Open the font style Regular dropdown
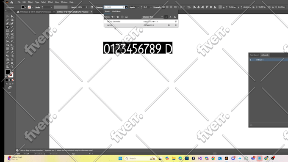 click(138, 7)
